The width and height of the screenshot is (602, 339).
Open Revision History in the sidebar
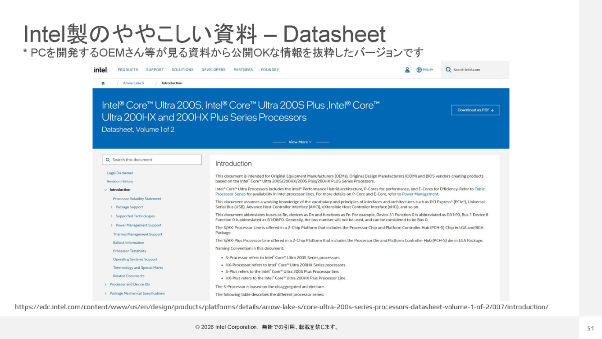tap(120, 181)
